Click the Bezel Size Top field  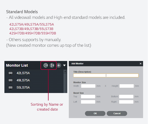point(88,97)
